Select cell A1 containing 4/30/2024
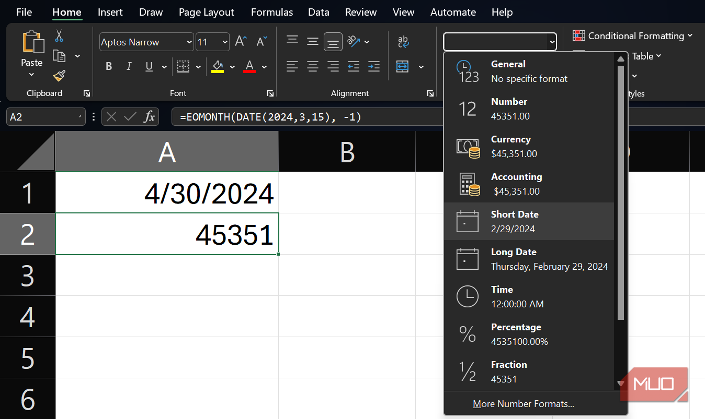Viewport: 705px width, 419px height. coord(167,193)
